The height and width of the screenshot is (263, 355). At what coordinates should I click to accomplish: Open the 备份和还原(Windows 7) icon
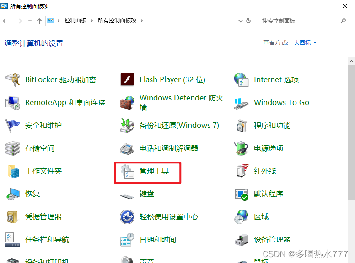click(x=127, y=126)
